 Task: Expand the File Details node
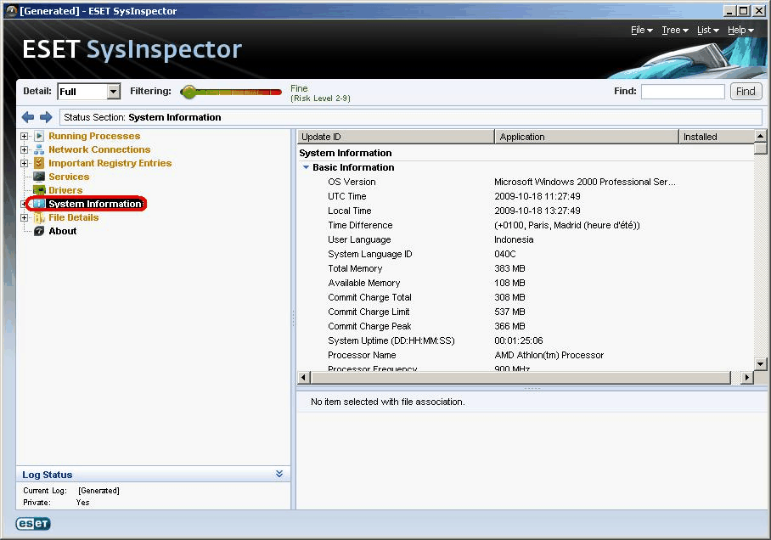[x=24, y=217]
